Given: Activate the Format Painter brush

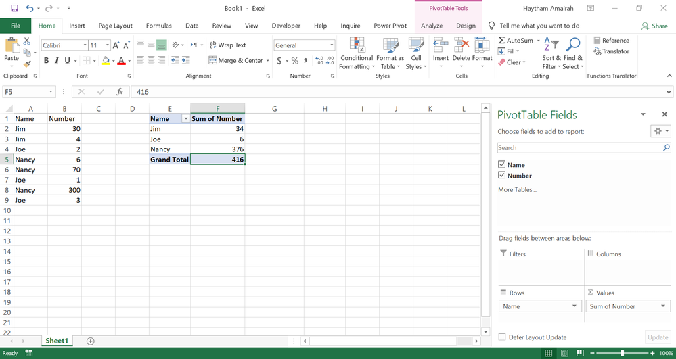Looking at the screenshot, I should 27,64.
